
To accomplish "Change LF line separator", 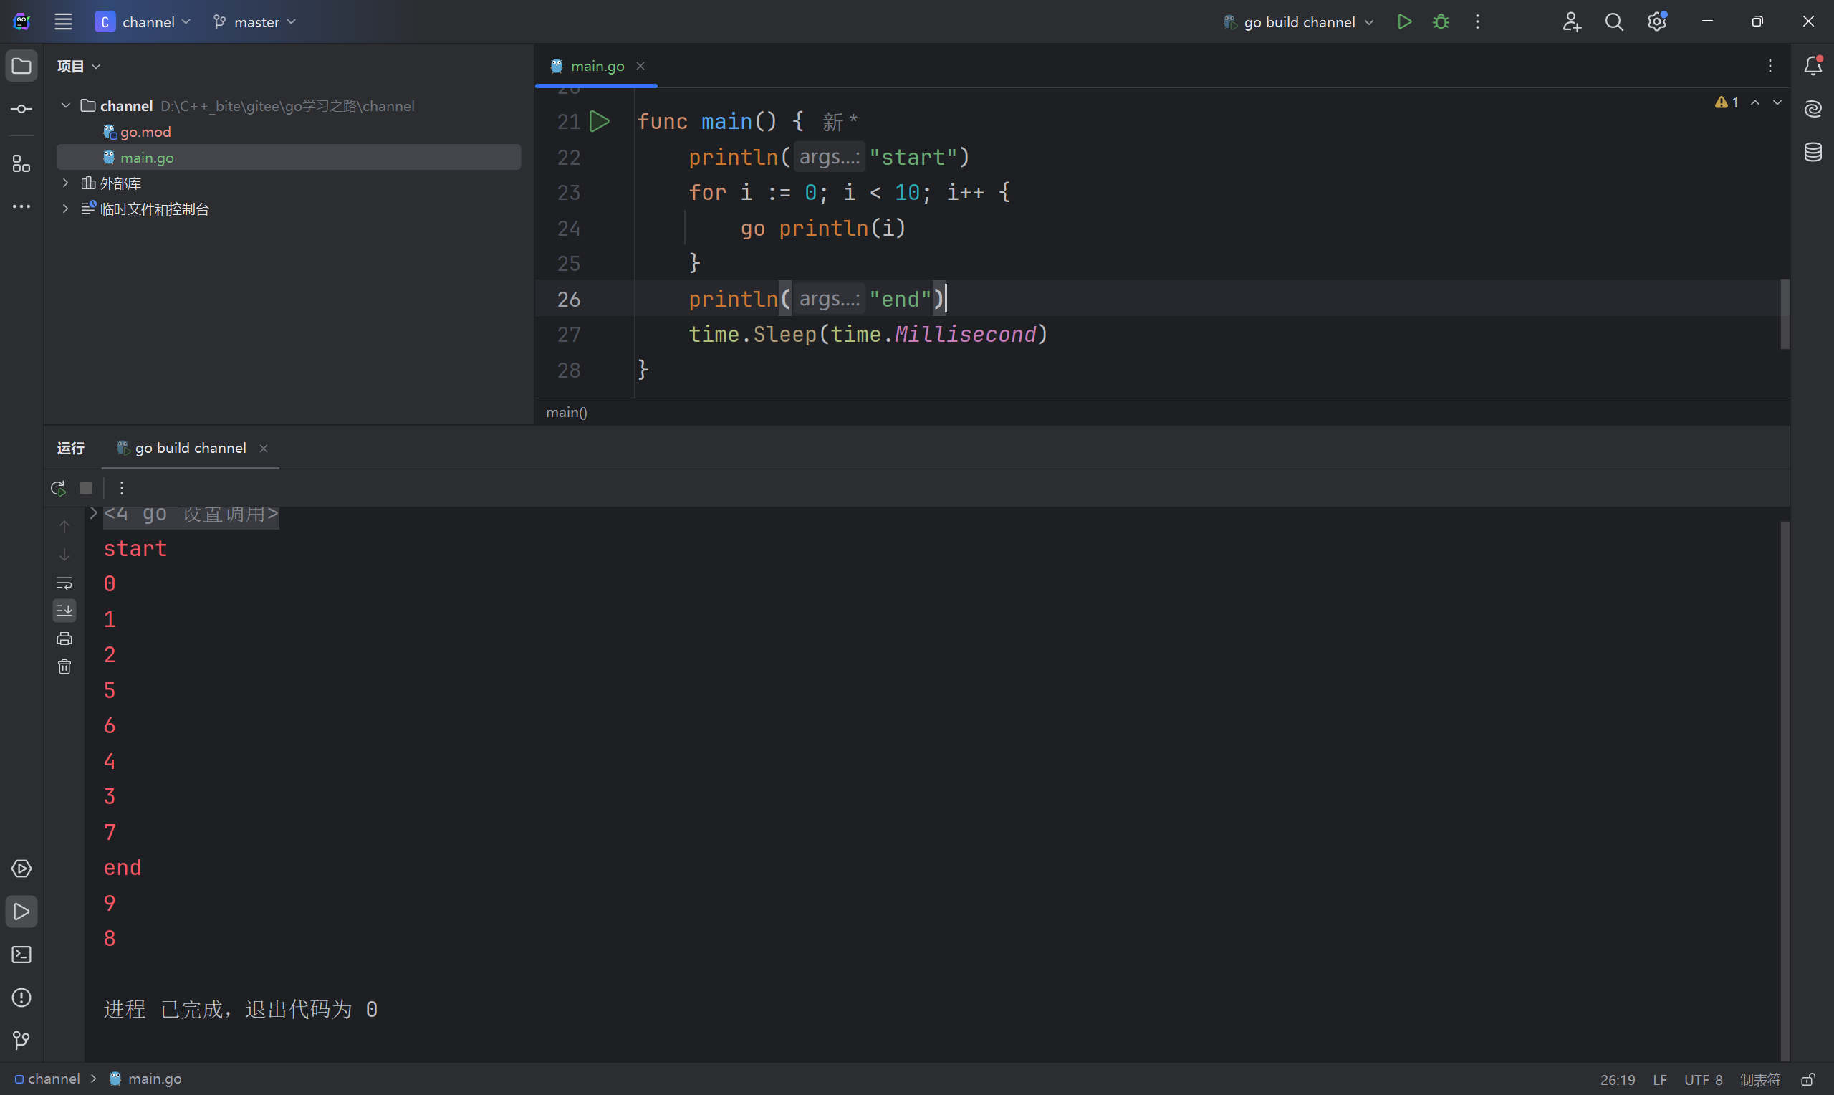I will tap(1659, 1079).
